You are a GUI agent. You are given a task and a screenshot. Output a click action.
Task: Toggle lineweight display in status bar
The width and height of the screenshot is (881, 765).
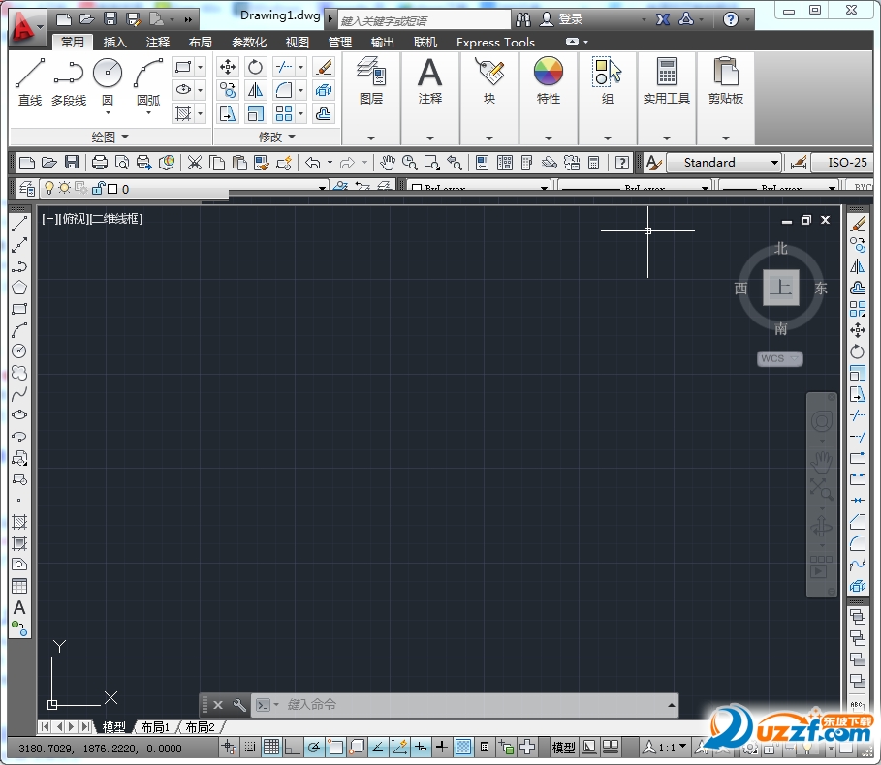(442, 747)
